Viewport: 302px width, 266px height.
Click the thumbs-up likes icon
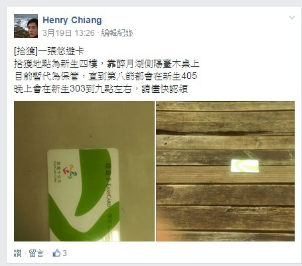point(56,253)
